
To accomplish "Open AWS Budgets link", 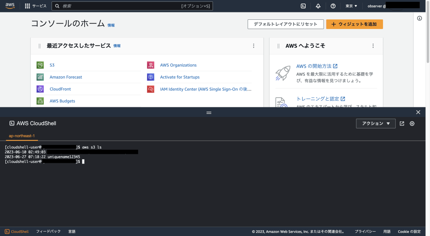I will click(62, 101).
